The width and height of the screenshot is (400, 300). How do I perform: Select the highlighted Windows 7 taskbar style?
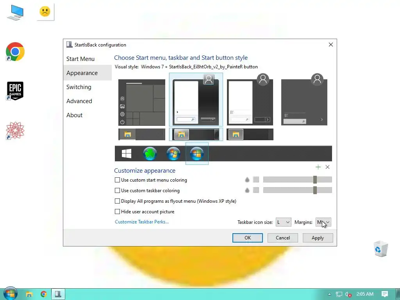pos(196,134)
